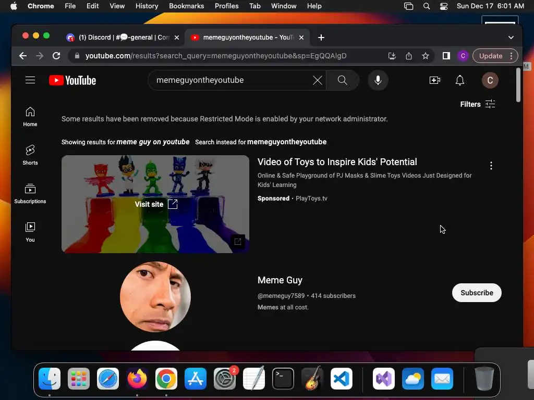Open the Chrome three-dot menu next to Update

[511, 56]
